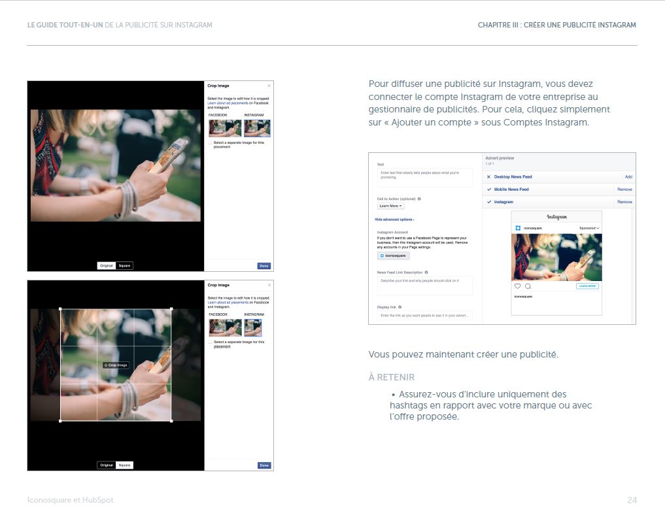
Task: Open ad placements link in lower dialog
Action: [228, 303]
